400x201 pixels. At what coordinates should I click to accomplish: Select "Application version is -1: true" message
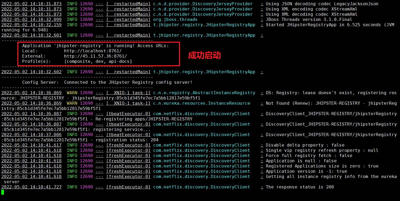pyautogui.click(x=306, y=171)
